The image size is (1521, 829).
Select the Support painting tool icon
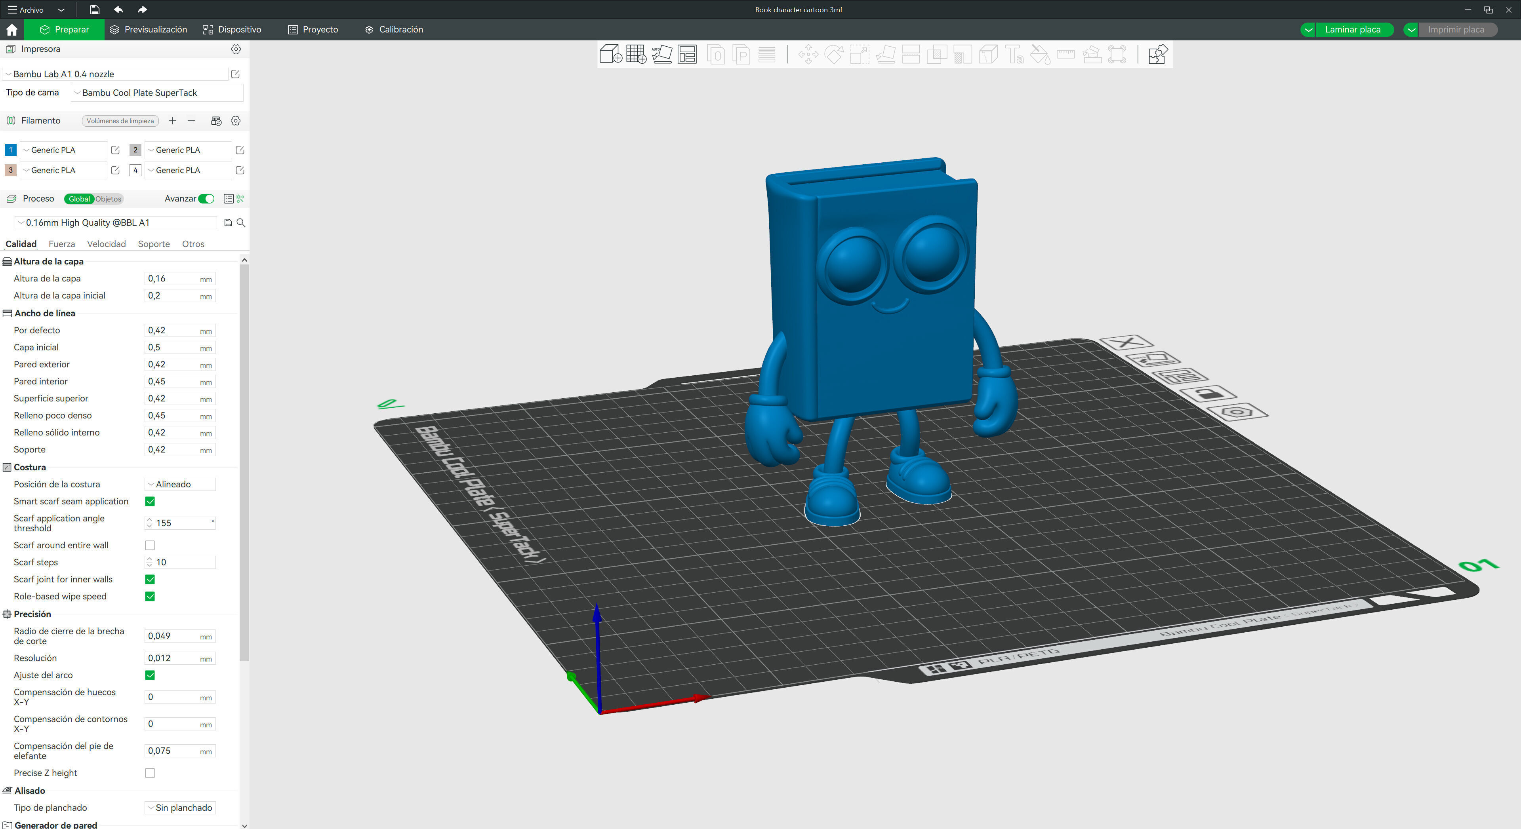pos(963,55)
